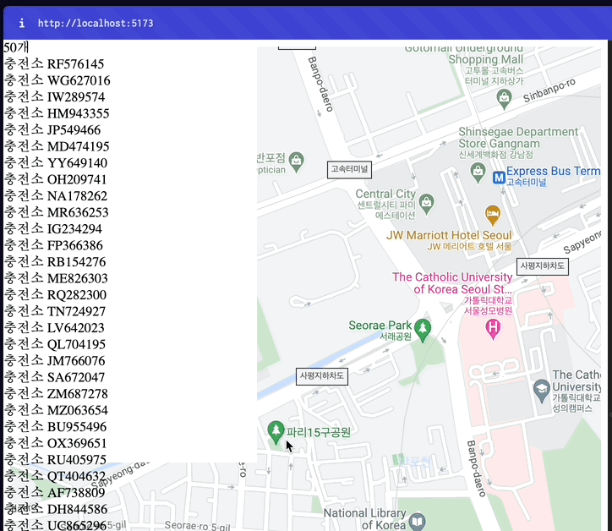Click the optician shopping bag pin
The width and height of the screenshot is (612, 531).
pos(296,161)
